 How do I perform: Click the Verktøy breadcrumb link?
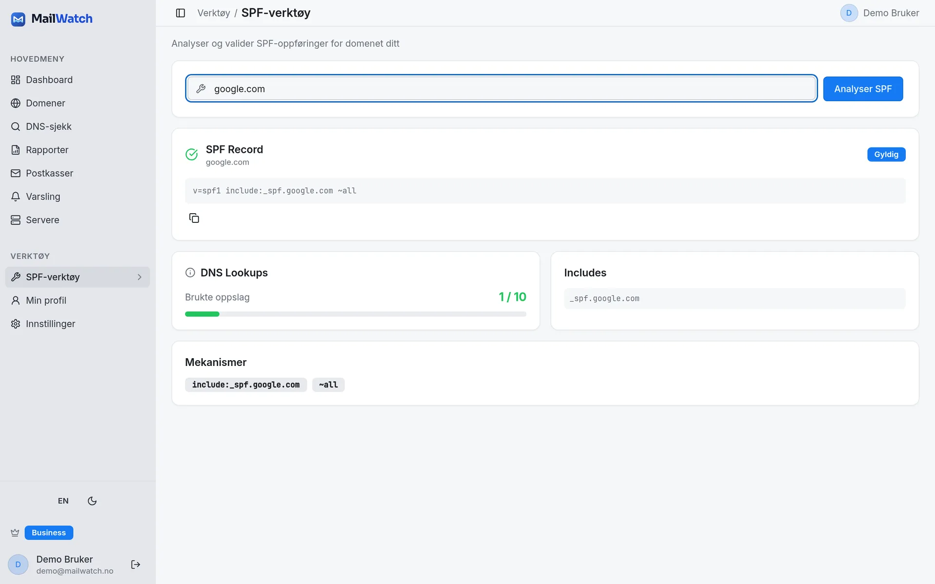[x=213, y=13]
